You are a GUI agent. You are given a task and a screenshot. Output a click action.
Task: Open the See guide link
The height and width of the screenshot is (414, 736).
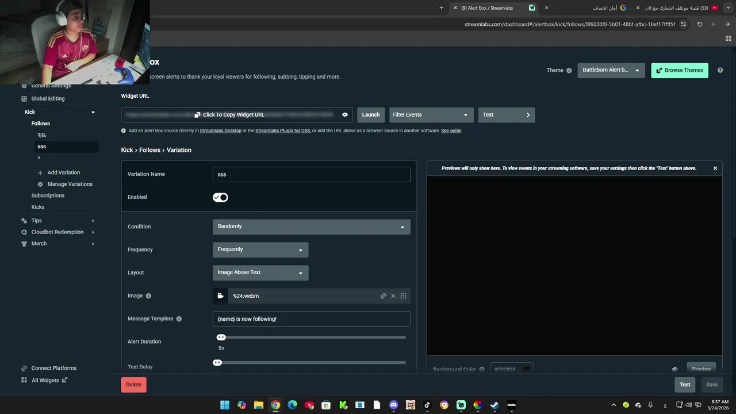point(451,131)
